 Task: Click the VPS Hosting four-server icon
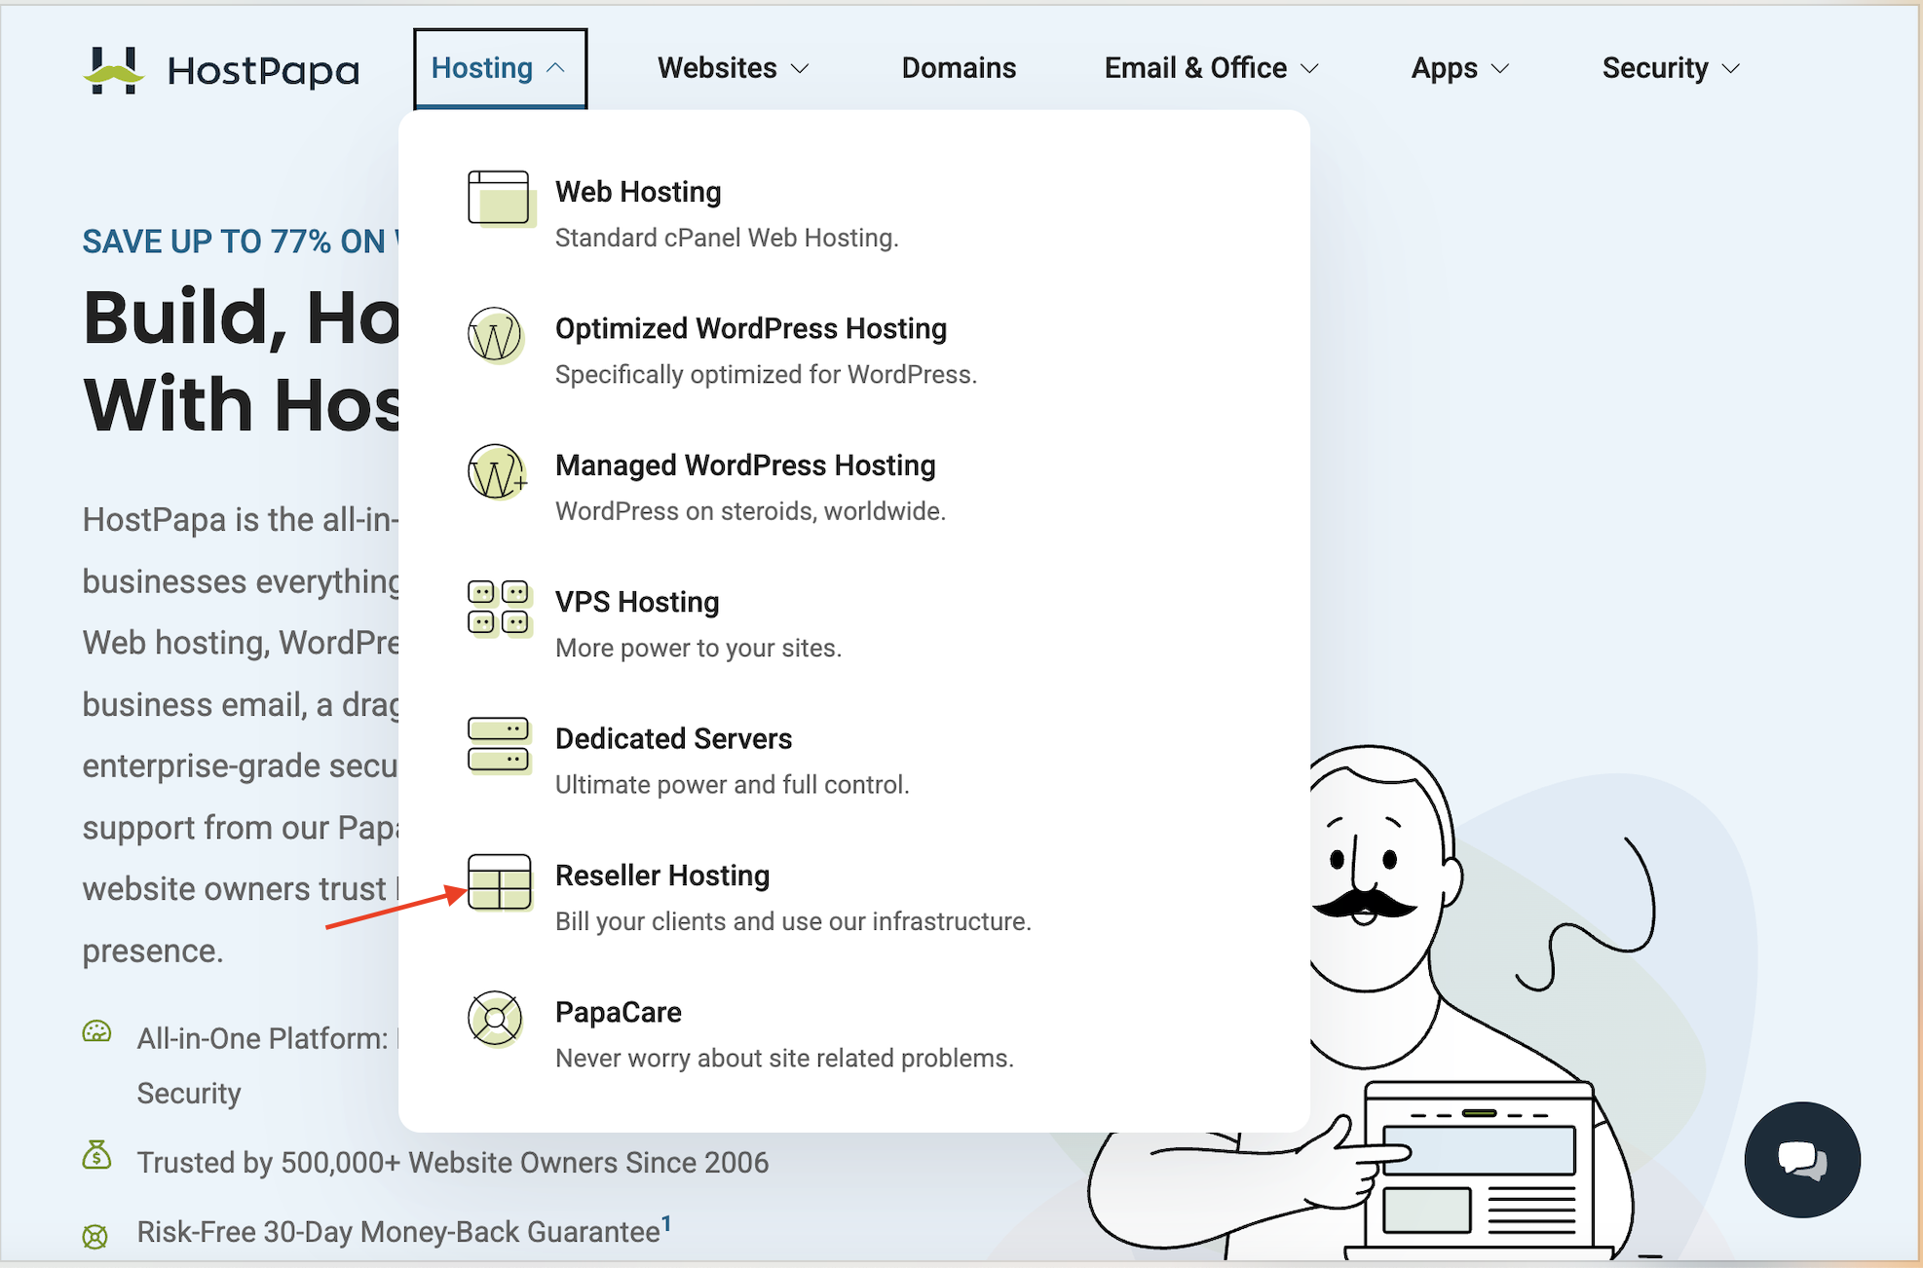pos(500,608)
